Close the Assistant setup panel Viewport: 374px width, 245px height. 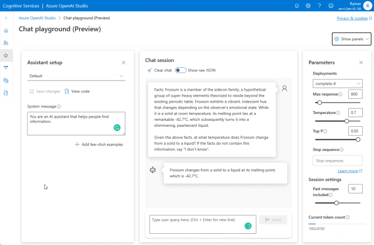click(x=124, y=63)
